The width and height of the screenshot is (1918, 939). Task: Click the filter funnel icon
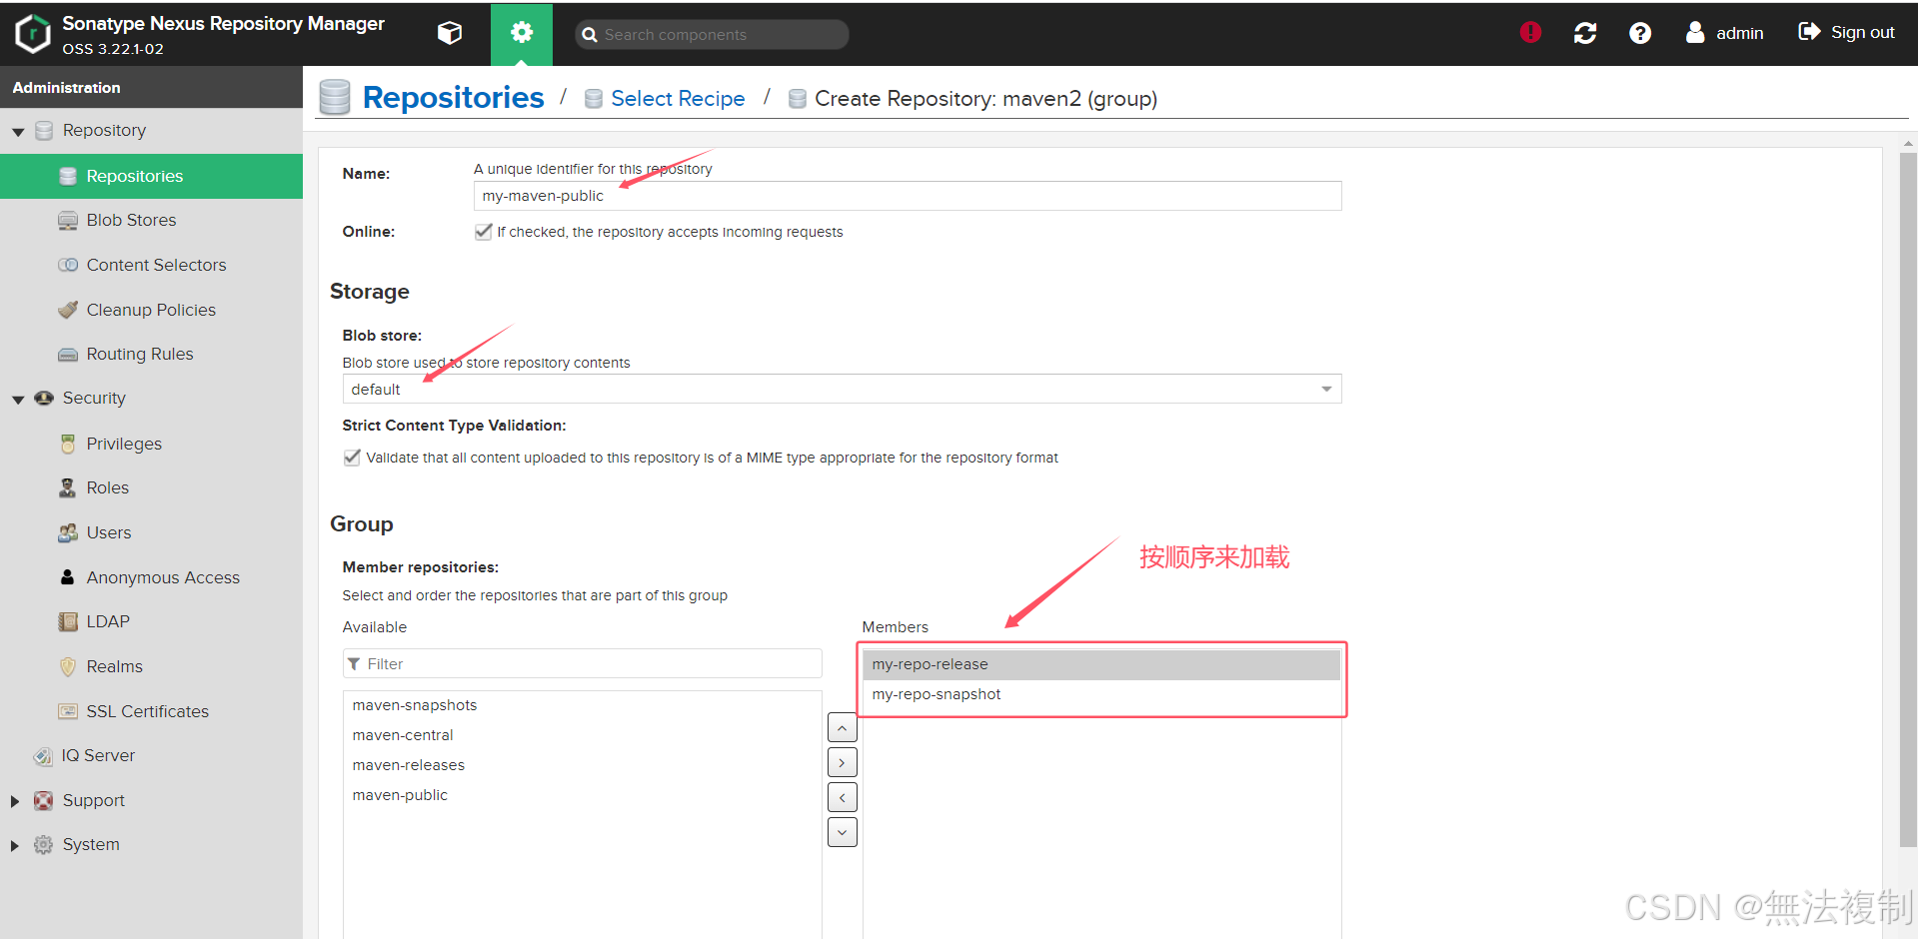pos(354,664)
